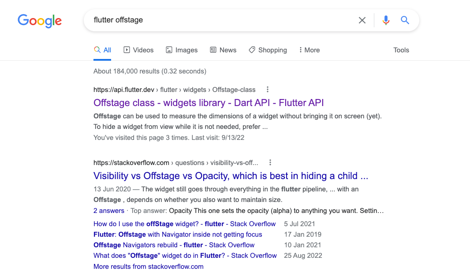Open Offstage with Navigator not getting focus link
This screenshot has height=275, width=470.
tap(178, 235)
